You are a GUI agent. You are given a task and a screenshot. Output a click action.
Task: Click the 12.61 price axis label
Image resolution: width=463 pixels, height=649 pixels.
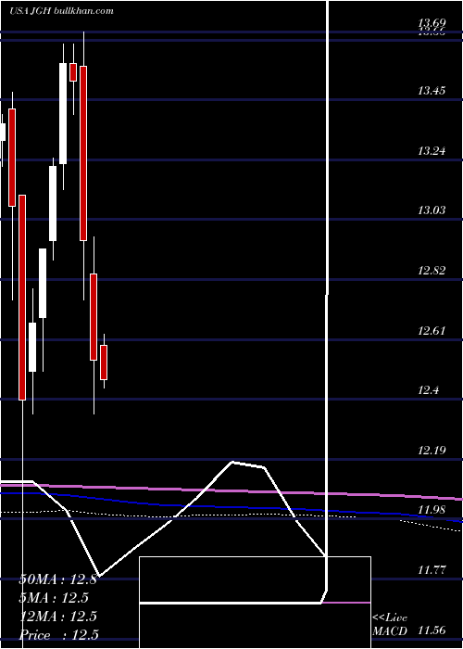(x=432, y=331)
